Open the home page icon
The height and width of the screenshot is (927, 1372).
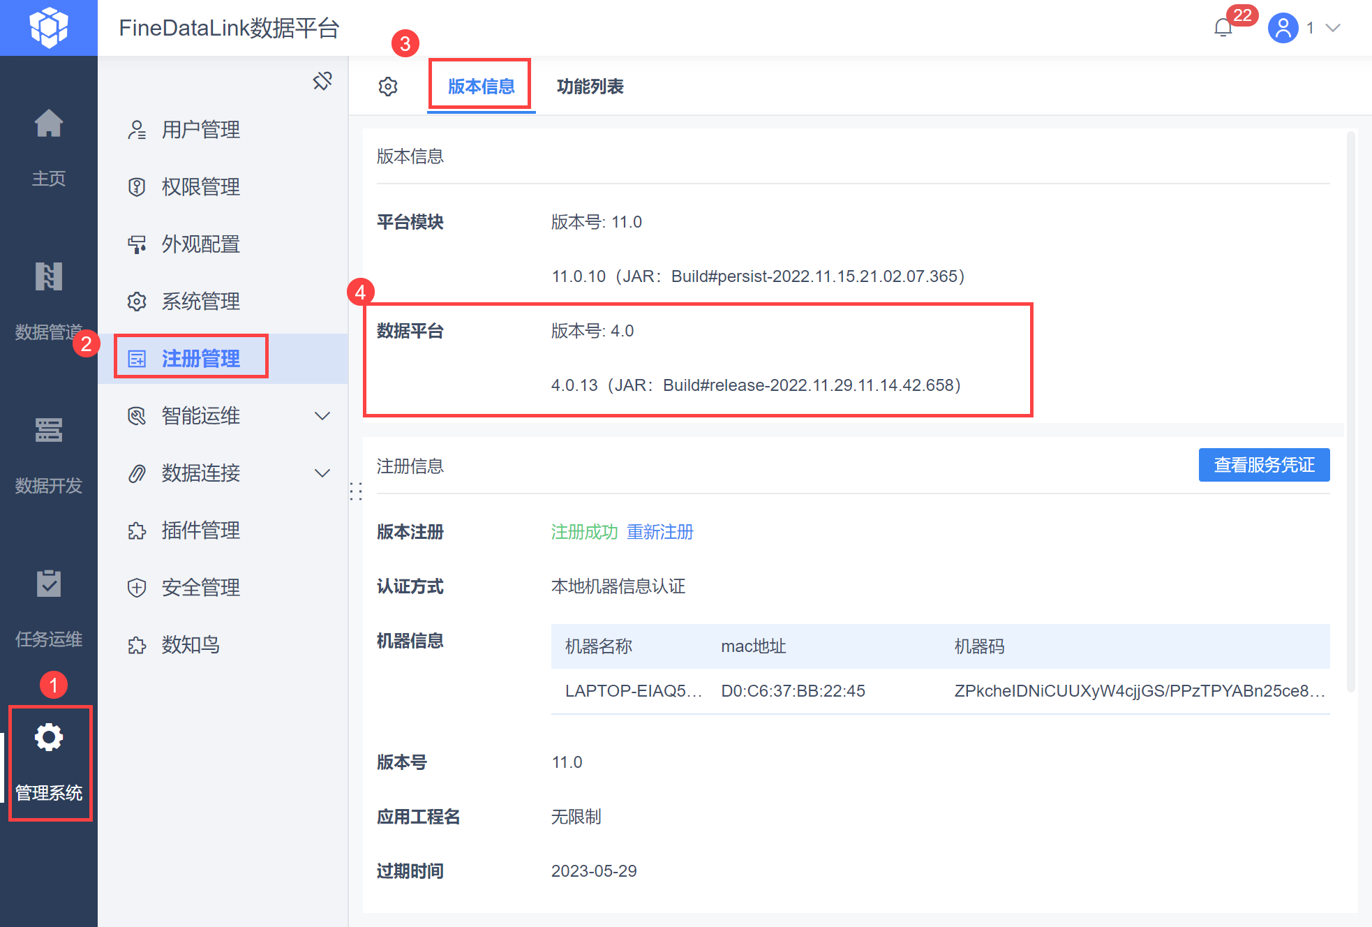(48, 124)
